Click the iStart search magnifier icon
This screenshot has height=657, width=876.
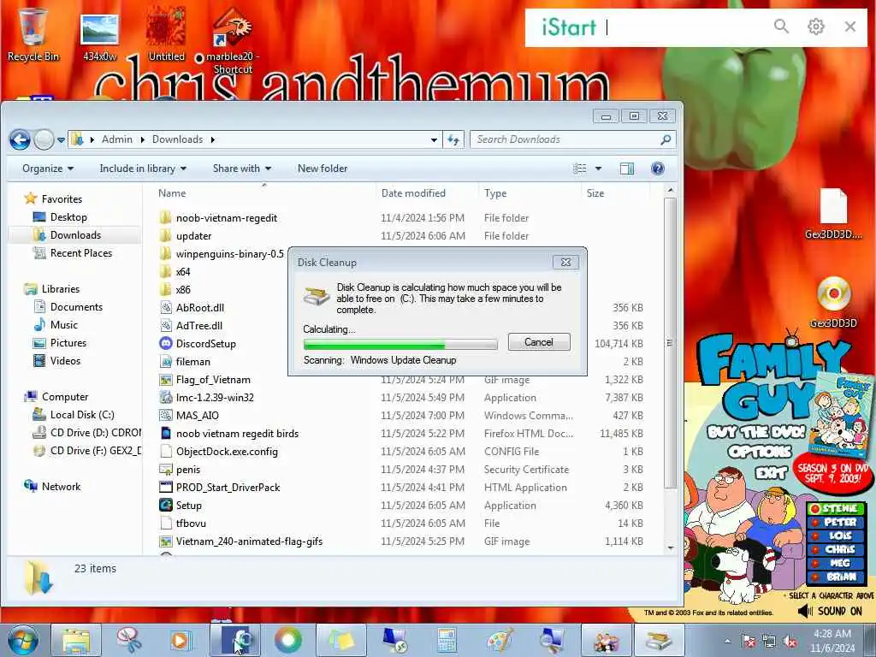coord(781,27)
